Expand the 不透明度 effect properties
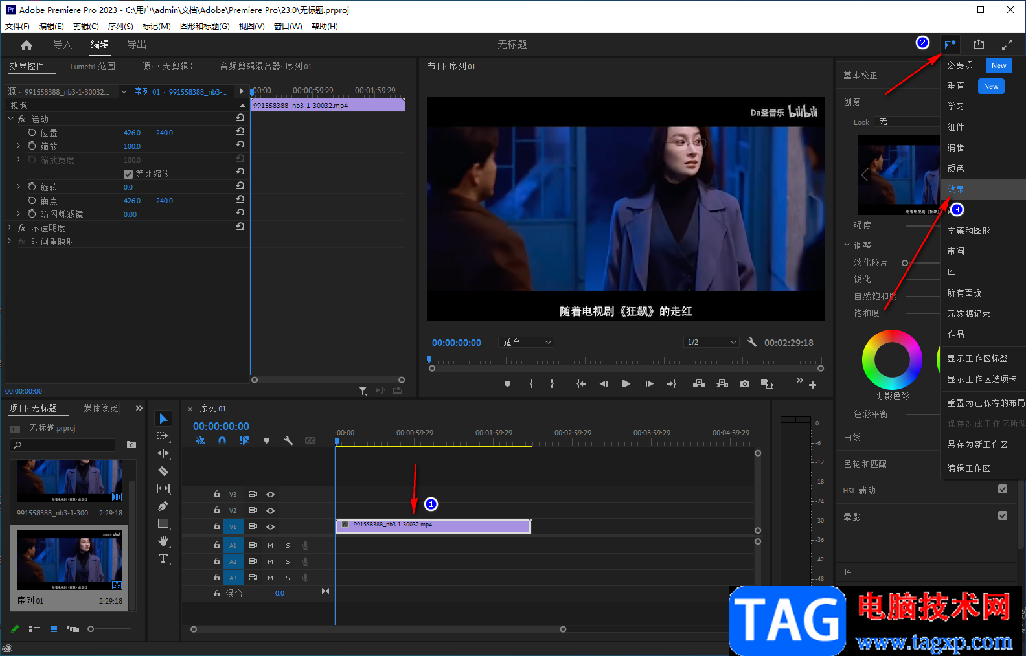1026x656 pixels. pos(10,228)
